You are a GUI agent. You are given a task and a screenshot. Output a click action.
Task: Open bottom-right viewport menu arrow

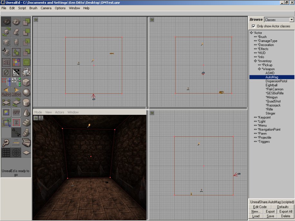click(x=152, y=113)
